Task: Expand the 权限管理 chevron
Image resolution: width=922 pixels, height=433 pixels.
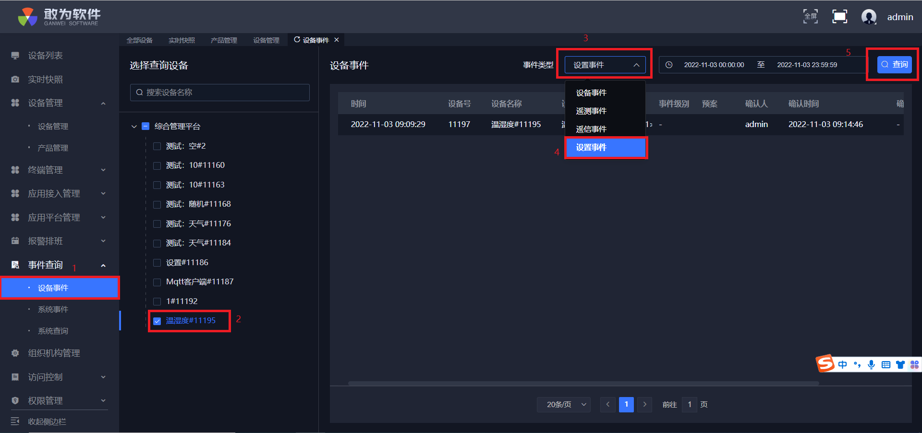Action: tap(103, 401)
